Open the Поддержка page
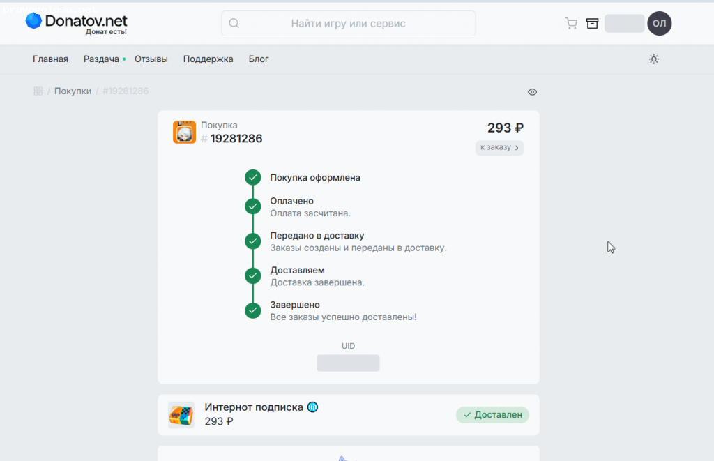The width and height of the screenshot is (714, 461). [x=208, y=59]
